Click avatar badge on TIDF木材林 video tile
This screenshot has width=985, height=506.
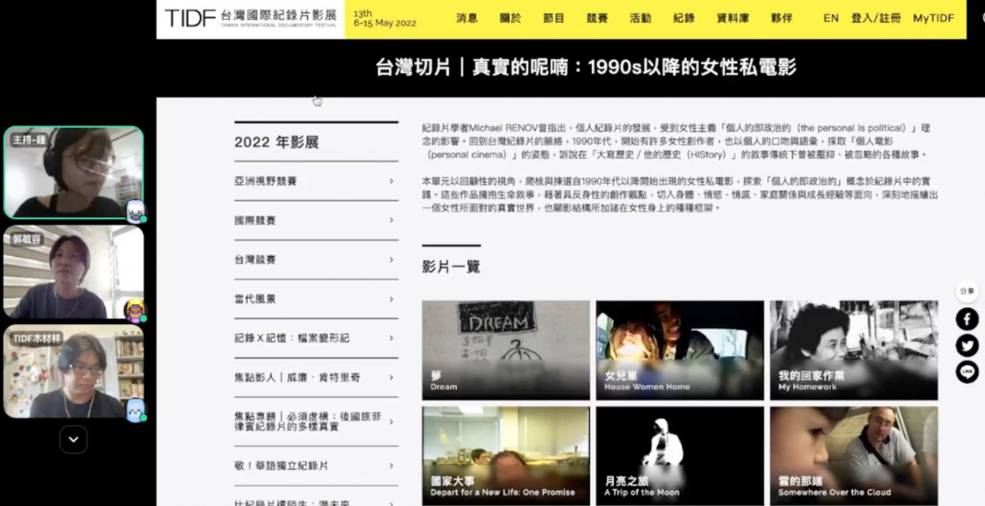pyautogui.click(x=135, y=410)
